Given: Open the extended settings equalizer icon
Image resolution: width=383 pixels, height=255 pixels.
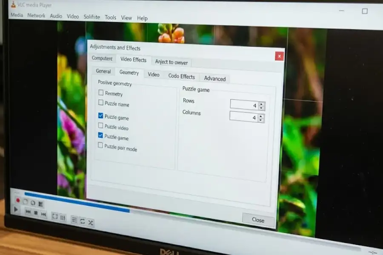Looking at the screenshot, I should pyautogui.click(x=63, y=218).
